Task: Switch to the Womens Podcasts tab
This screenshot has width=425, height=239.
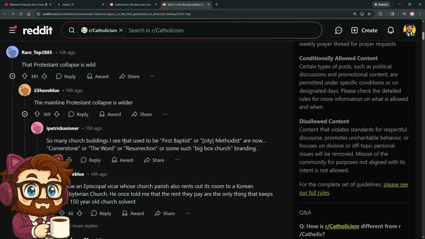Action: (x=27, y=5)
